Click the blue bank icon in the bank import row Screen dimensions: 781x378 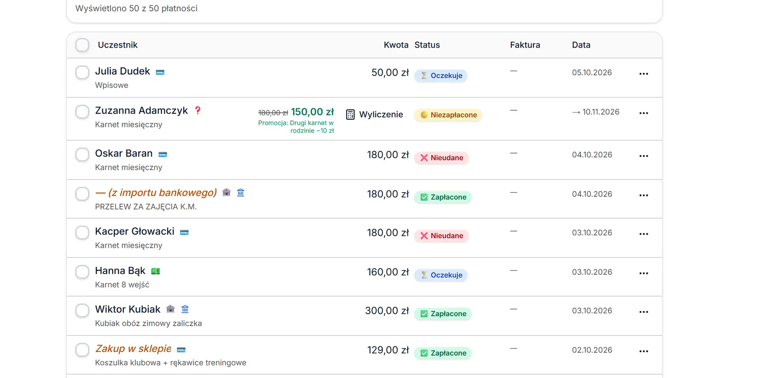[x=240, y=193]
